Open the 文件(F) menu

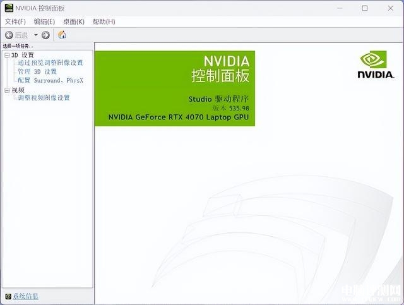coord(15,21)
